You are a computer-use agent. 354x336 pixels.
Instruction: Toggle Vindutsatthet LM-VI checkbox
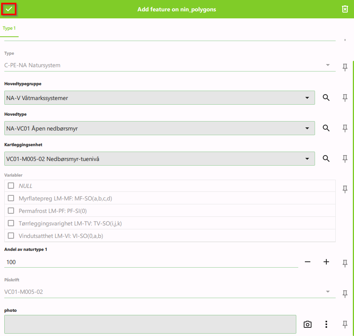click(x=11, y=236)
